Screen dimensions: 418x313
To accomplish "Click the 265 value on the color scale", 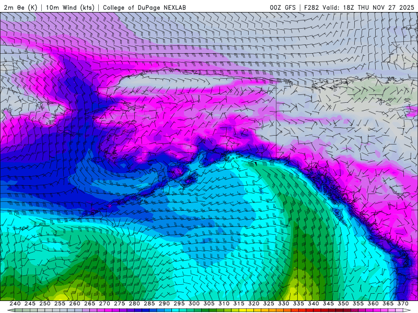I will point(89,304).
